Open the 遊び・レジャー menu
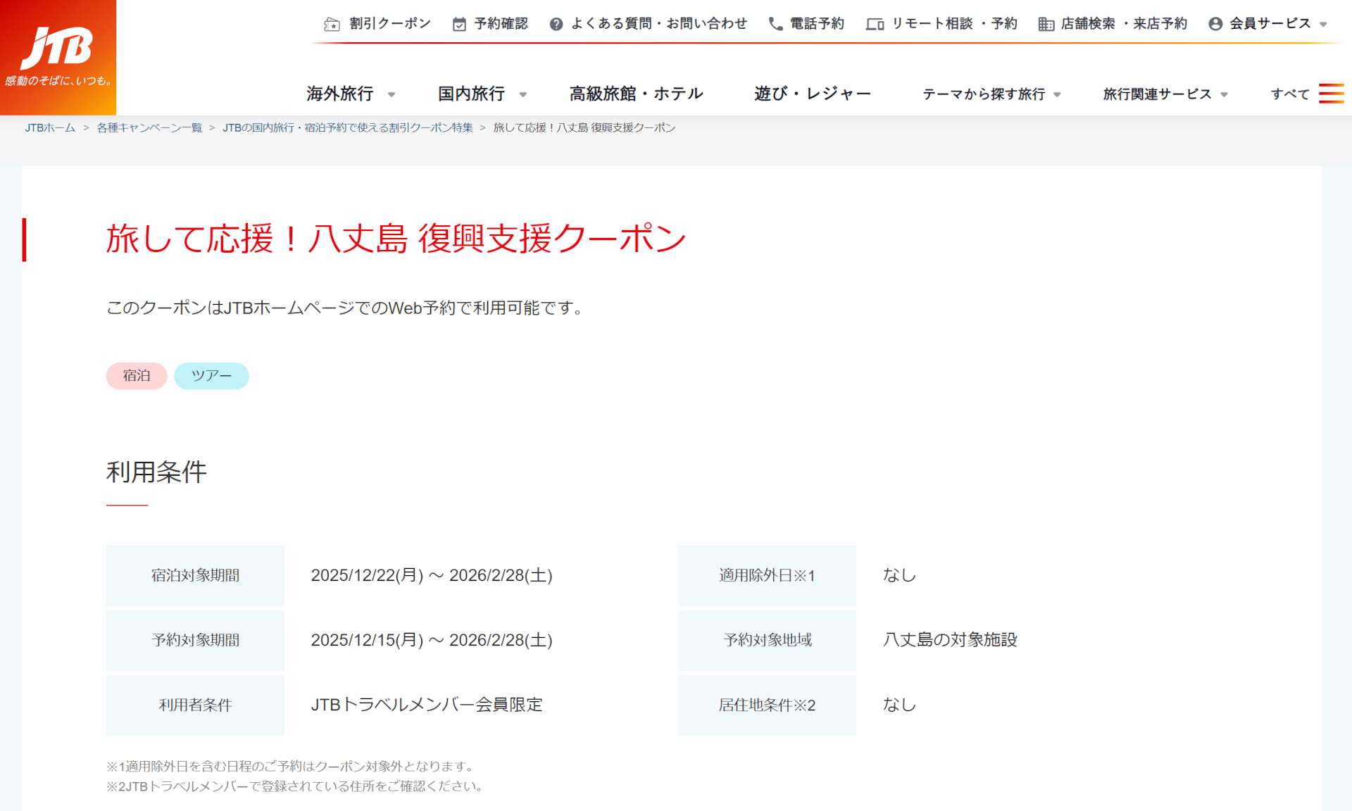Image resolution: width=1352 pixels, height=811 pixels. [x=813, y=92]
